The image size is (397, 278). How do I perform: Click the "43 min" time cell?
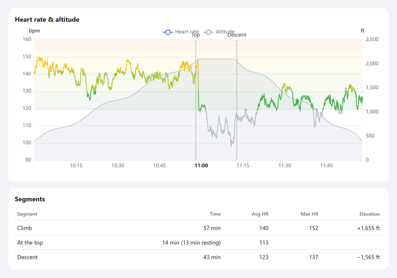[x=212, y=257]
